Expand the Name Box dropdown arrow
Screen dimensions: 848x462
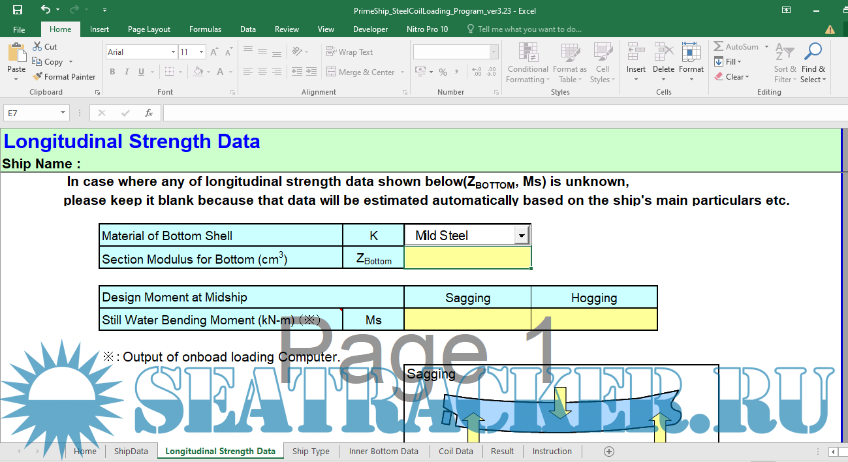[x=63, y=113]
